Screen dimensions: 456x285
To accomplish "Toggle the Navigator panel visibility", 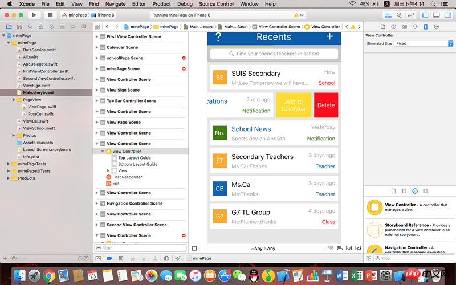I will 425,15.
